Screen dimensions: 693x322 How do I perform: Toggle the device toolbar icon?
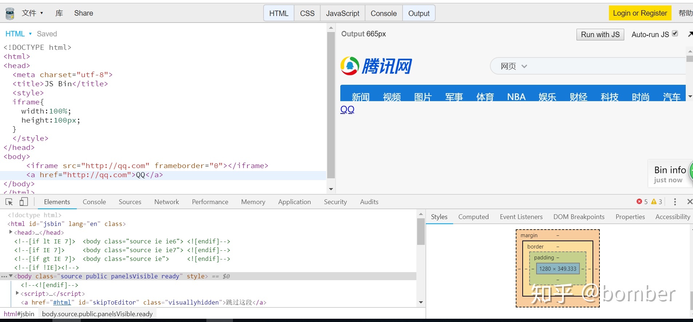coord(24,202)
